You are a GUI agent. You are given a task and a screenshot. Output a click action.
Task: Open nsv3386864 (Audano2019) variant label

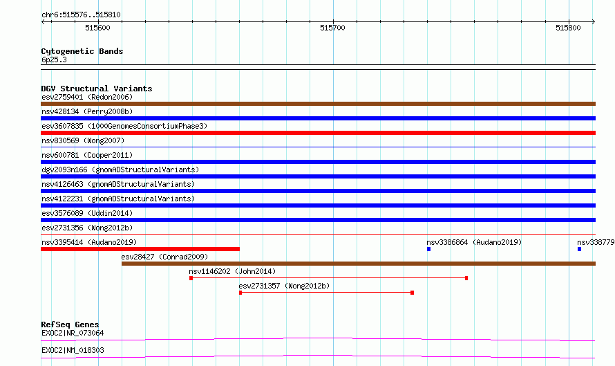point(474,242)
